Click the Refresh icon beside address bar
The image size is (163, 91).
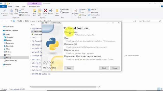[135, 21]
